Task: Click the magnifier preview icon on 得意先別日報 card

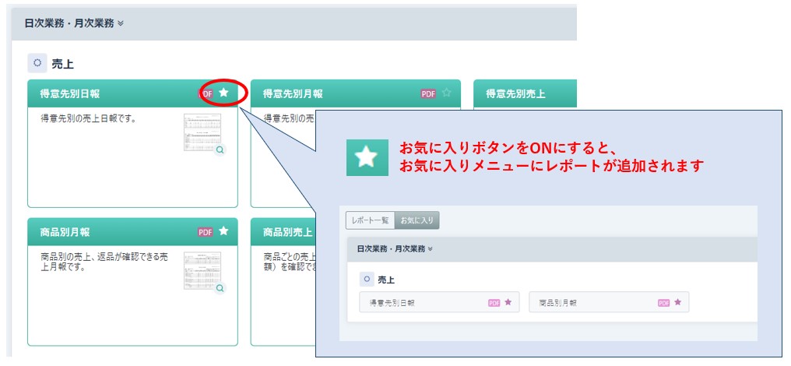Action: 220,150
